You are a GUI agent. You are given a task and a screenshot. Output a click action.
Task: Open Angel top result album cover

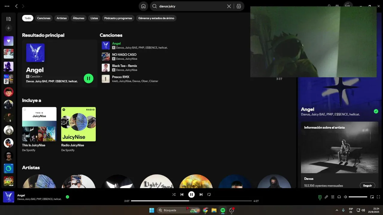pyautogui.click(x=35, y=53)
